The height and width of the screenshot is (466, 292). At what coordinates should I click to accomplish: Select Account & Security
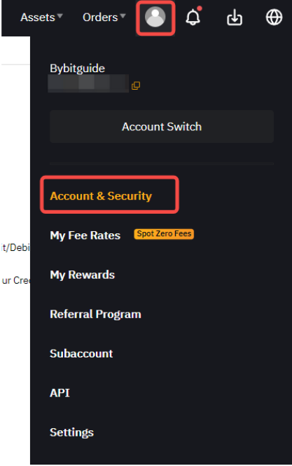point(101,196)
